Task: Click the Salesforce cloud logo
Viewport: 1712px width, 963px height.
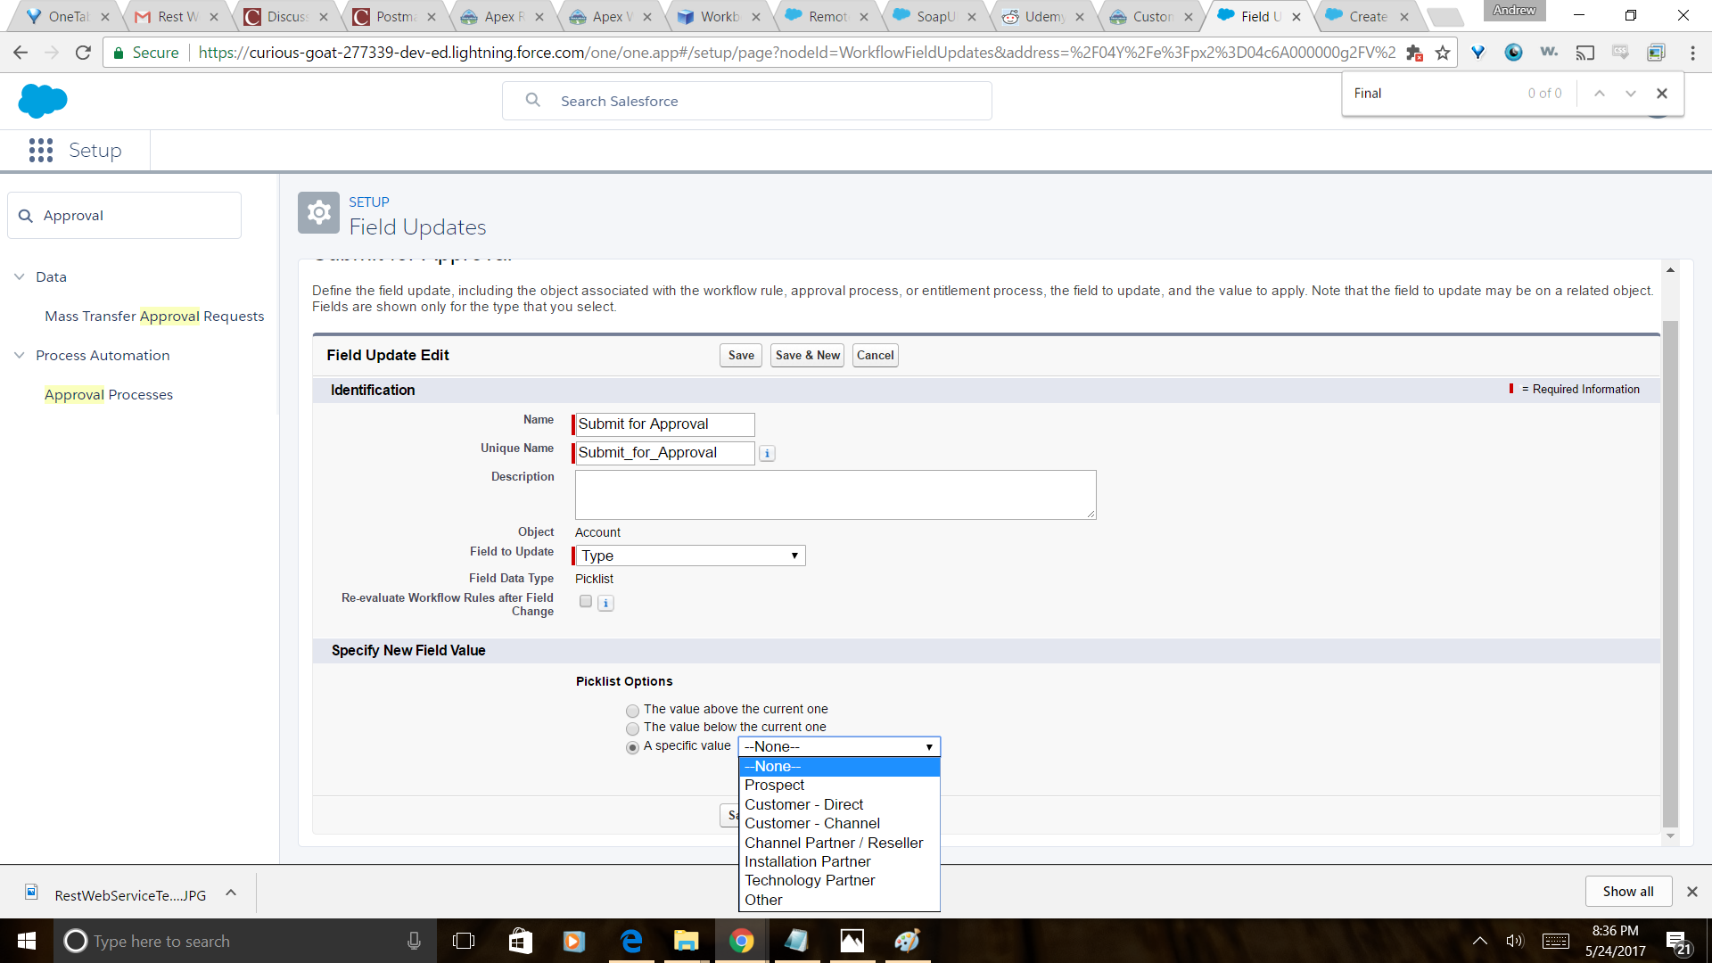Action: 42,101
